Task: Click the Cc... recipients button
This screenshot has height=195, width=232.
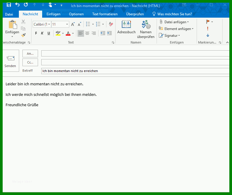Action: tap(30, 62)
